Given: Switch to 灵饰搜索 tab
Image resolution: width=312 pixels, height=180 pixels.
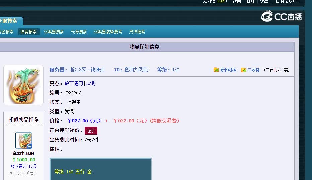Looking at the screenshot, I should point(137,32).
